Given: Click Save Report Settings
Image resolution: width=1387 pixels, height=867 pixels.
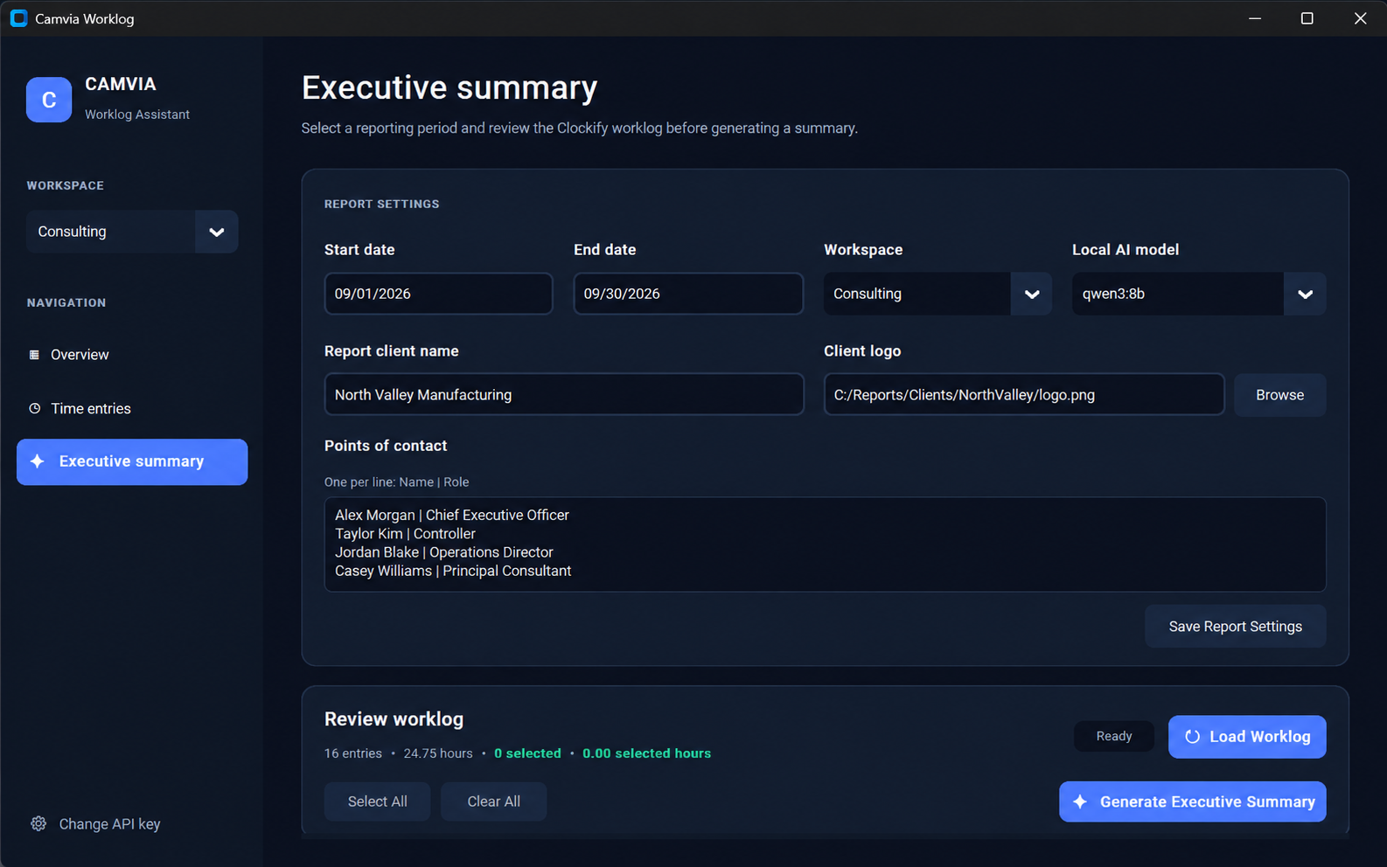Looking at the screenshot, I should coord(1235,627).
